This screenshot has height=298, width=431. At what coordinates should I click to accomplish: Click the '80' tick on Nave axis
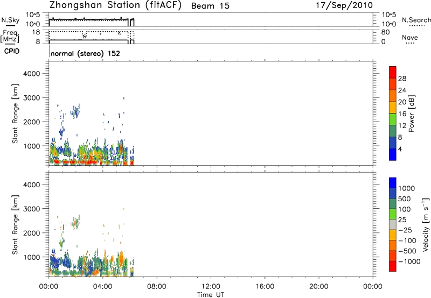(x=385, y=32)
